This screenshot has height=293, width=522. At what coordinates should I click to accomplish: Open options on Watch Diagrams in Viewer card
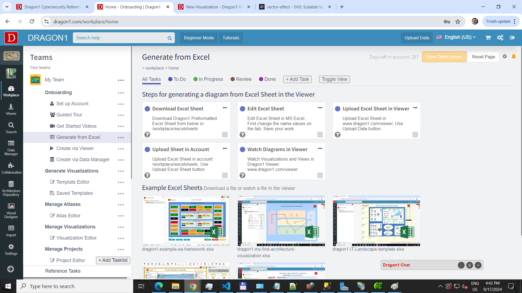(320, 148)
